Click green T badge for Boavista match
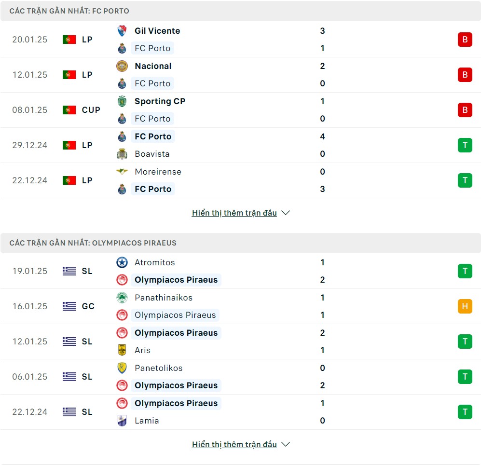Screen dimensions: 481x465 tap(465, 145)
